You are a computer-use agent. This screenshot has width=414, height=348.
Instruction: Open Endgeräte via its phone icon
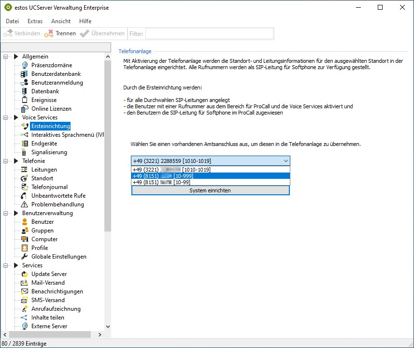coord(24,144)
